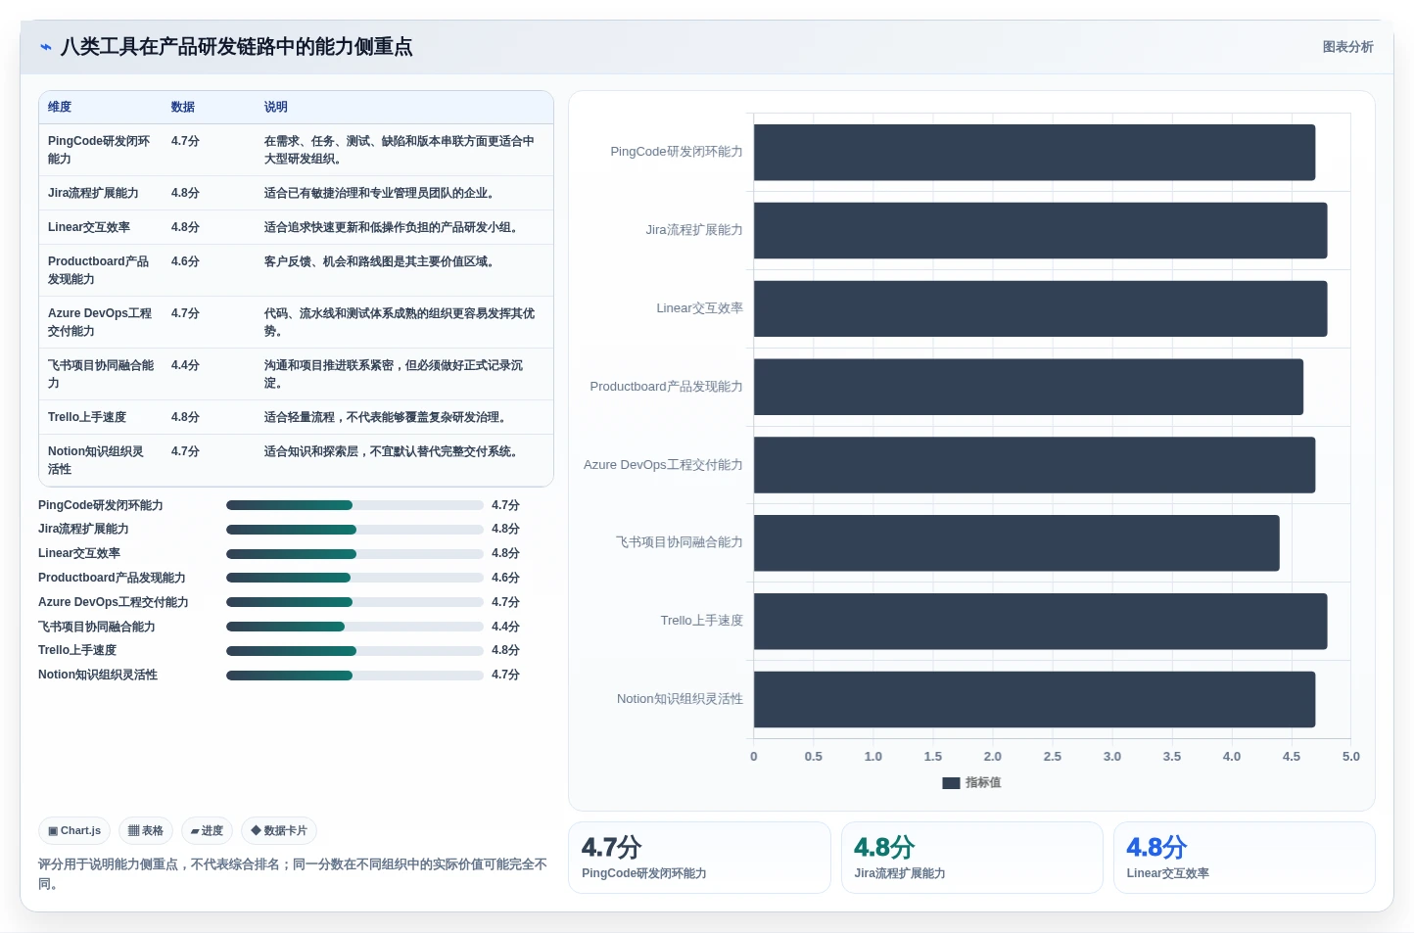Select the 进度 tag chip
The image size is (1414, 933).
point(207,831)
